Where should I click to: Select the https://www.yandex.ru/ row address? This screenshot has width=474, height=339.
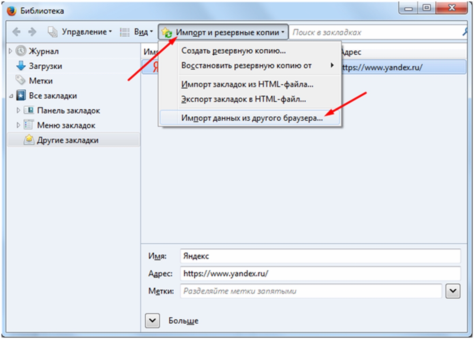point(382,67)
